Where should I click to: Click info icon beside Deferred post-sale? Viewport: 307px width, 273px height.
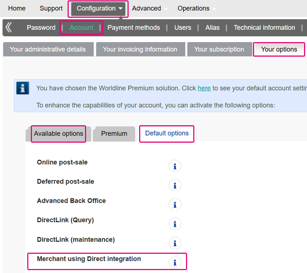pyautogui.click(x=175, y=186)
